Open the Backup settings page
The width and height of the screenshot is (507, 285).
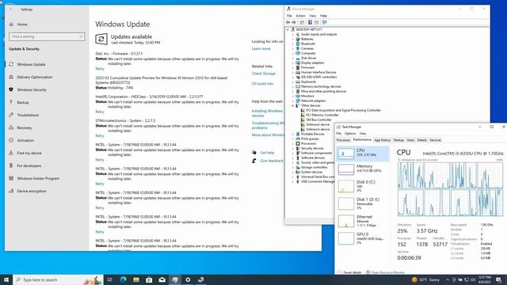point(23,102)
